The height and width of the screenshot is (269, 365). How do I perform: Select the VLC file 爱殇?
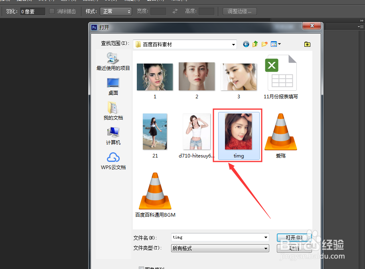pyautogui.click(x=281, y=136)
